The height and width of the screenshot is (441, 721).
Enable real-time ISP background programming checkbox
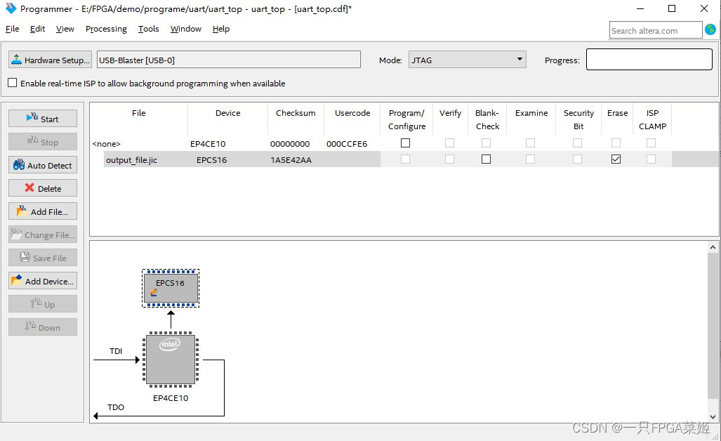[13, 83]
